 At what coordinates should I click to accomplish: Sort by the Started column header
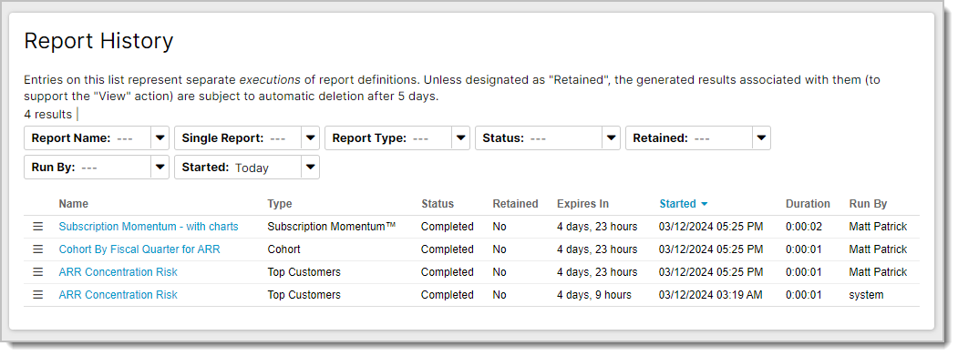coord(677,204)
